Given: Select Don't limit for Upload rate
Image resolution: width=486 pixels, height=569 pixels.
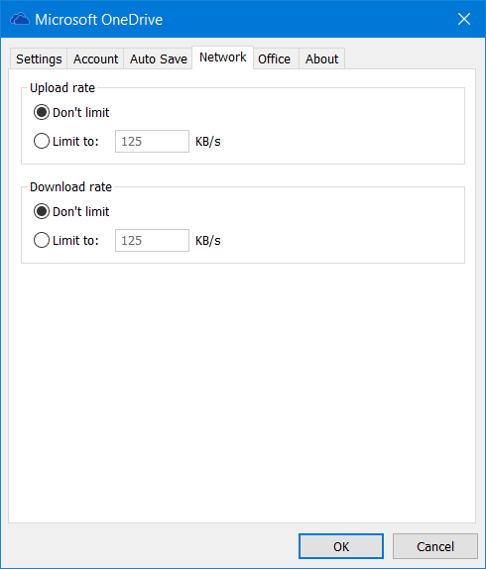Looking at the screenshot, I should [71, 112].
